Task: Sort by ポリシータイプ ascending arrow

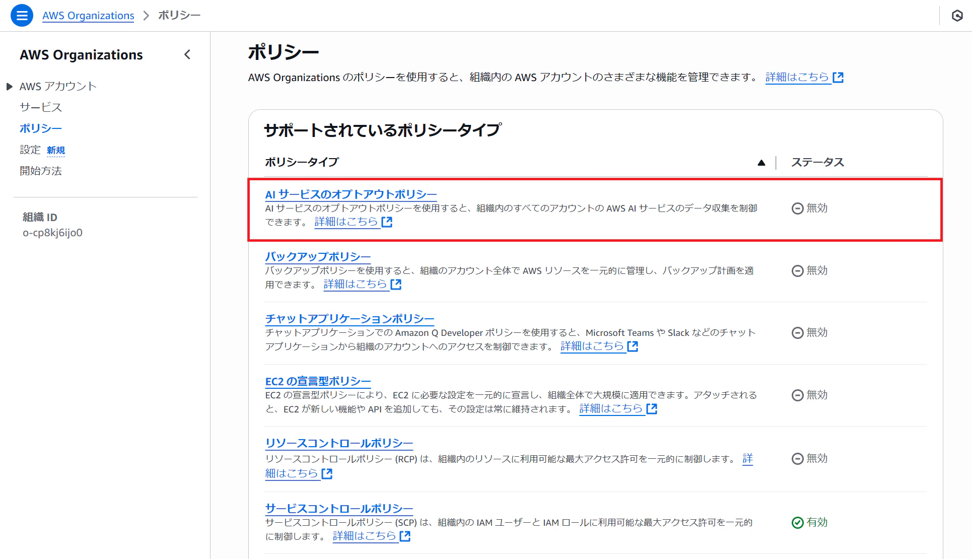Action: [x=761, y=163]
